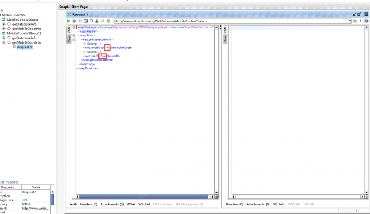The width and height of the screenshot is (370, 214).
Task: Click the web:mobileCode XML line in editor
Action: (x=108, y=48)
